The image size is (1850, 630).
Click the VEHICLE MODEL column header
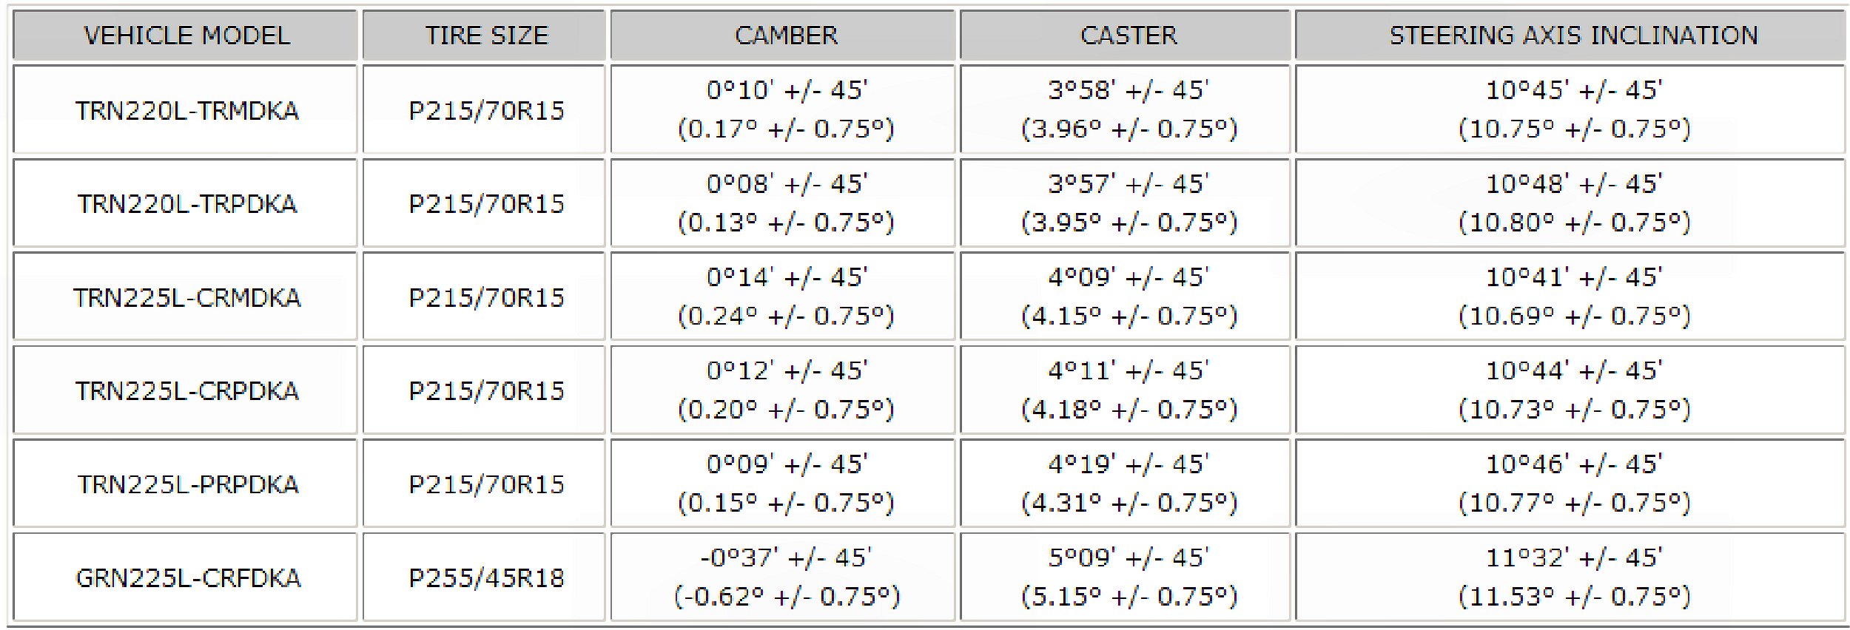tap(186, 35)
